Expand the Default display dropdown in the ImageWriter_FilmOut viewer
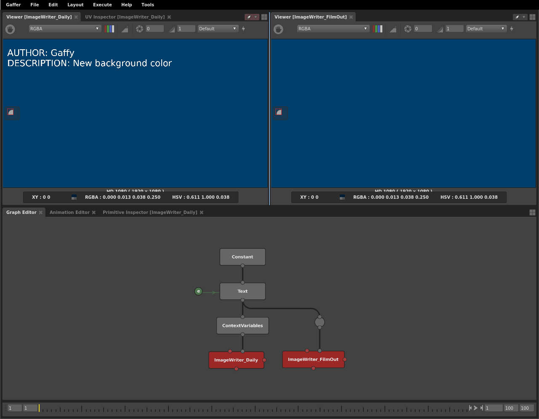Image resolution: width=539 pixels, height=419 pixels. click(486, 29)
